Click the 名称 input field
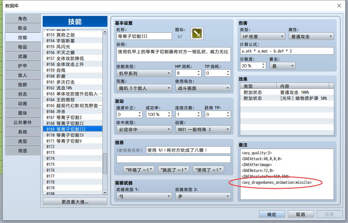348x223 pixels. 144,36
